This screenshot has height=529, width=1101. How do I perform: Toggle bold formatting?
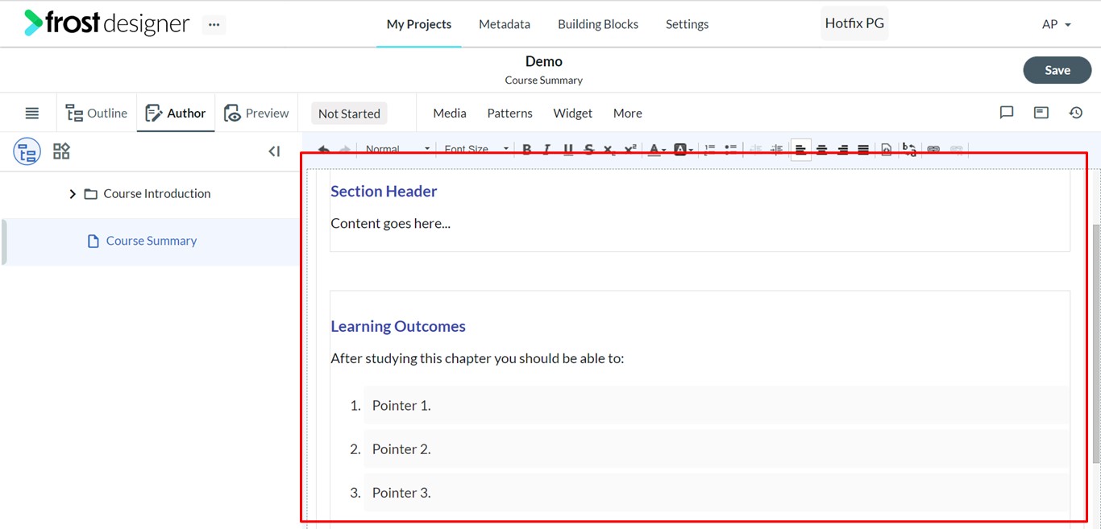526,149
